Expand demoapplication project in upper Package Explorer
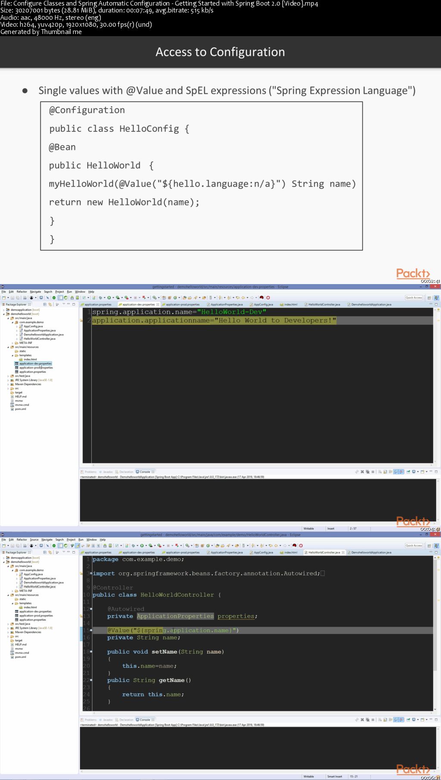The height and width of the screenshot is (780, 441). 4,310
